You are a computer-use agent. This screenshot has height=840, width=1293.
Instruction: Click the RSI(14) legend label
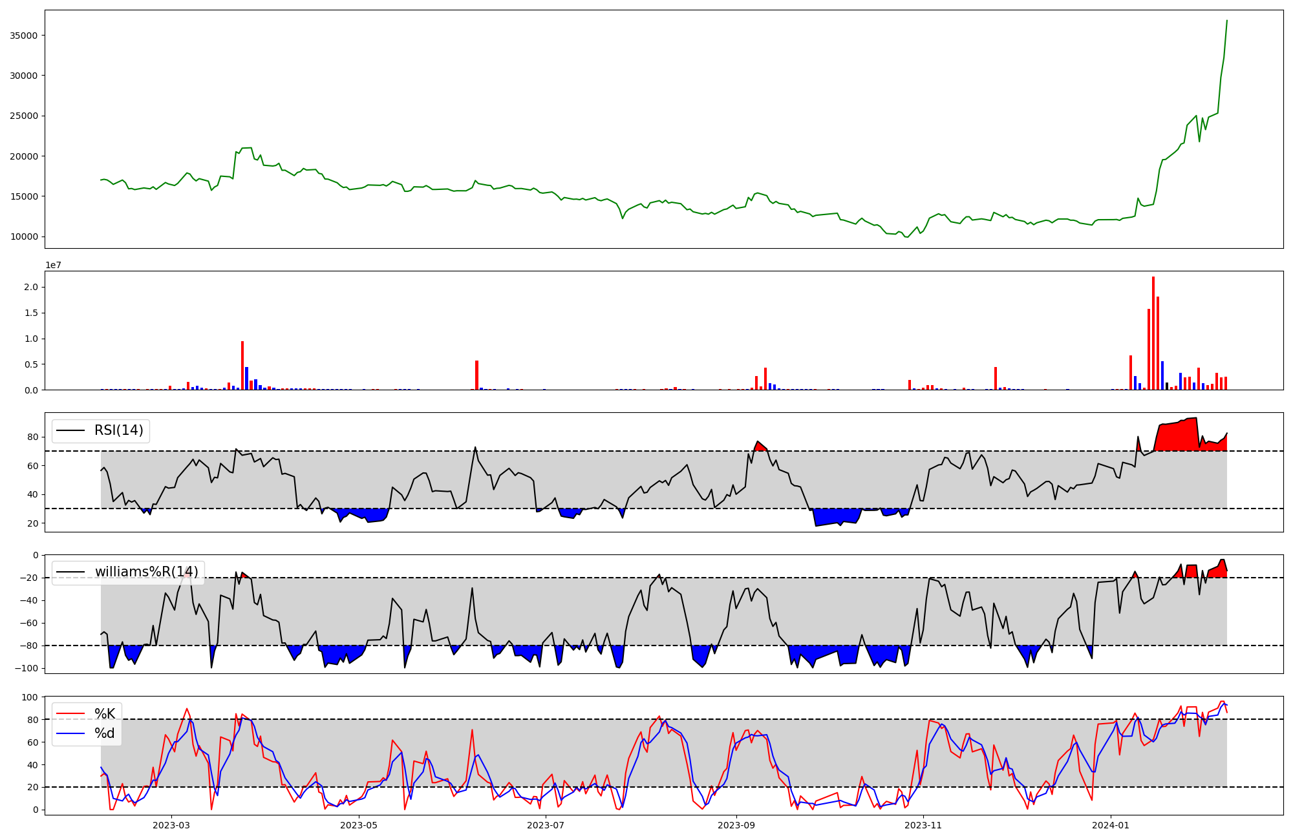(x=118, y=430)
